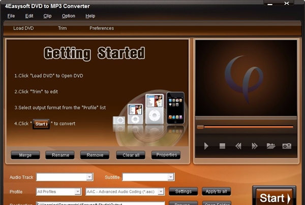
Task: Open Properties of the selected item
Action: click(x=166, y=155)
